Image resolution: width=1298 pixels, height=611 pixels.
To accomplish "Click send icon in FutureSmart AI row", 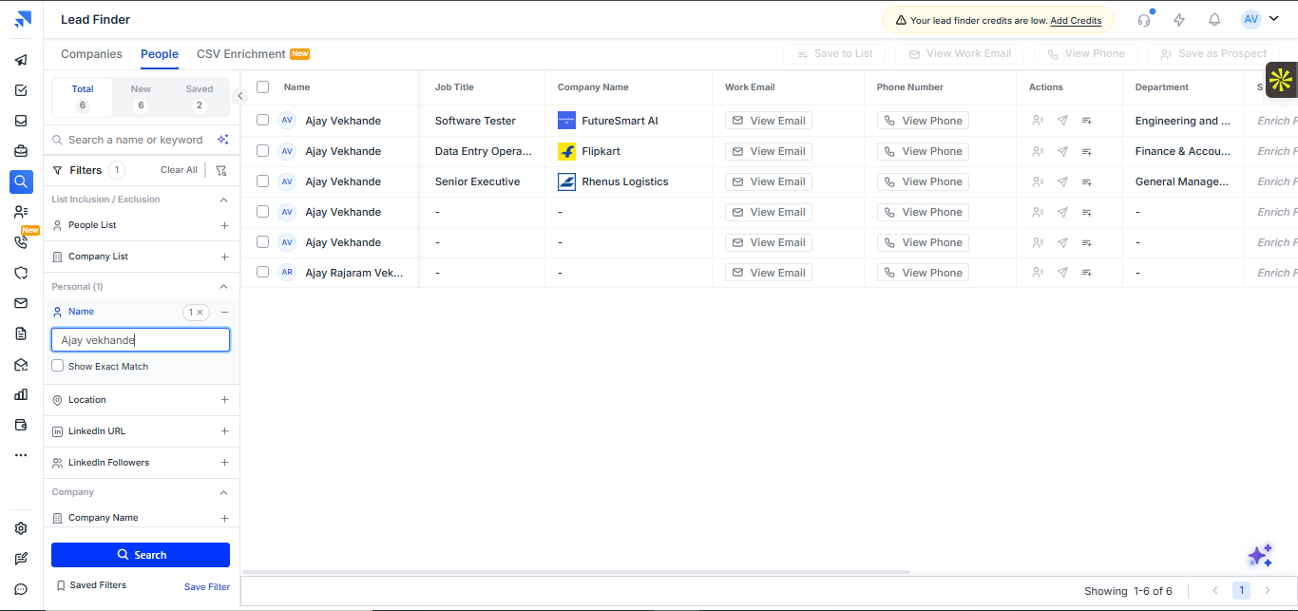I will pos(1062,121).
